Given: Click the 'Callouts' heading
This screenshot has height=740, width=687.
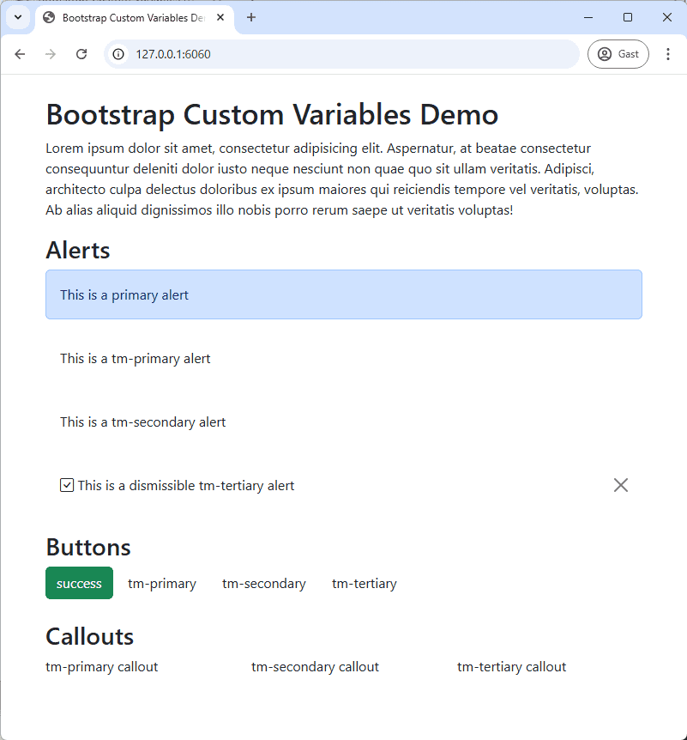Looking at the screenshot, I should 89,637.
